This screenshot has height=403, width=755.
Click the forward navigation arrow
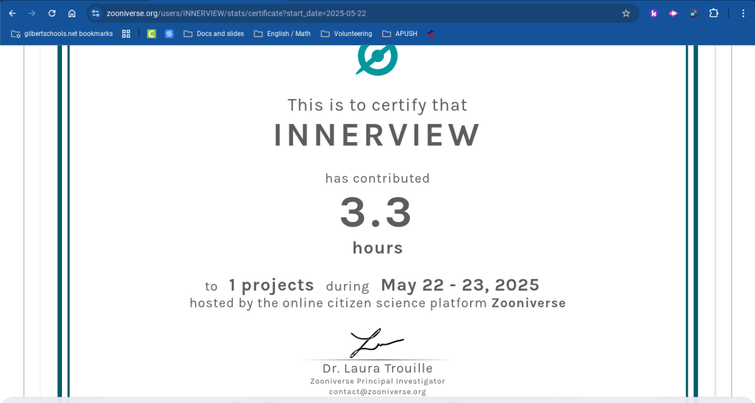(x=32, y=13)
